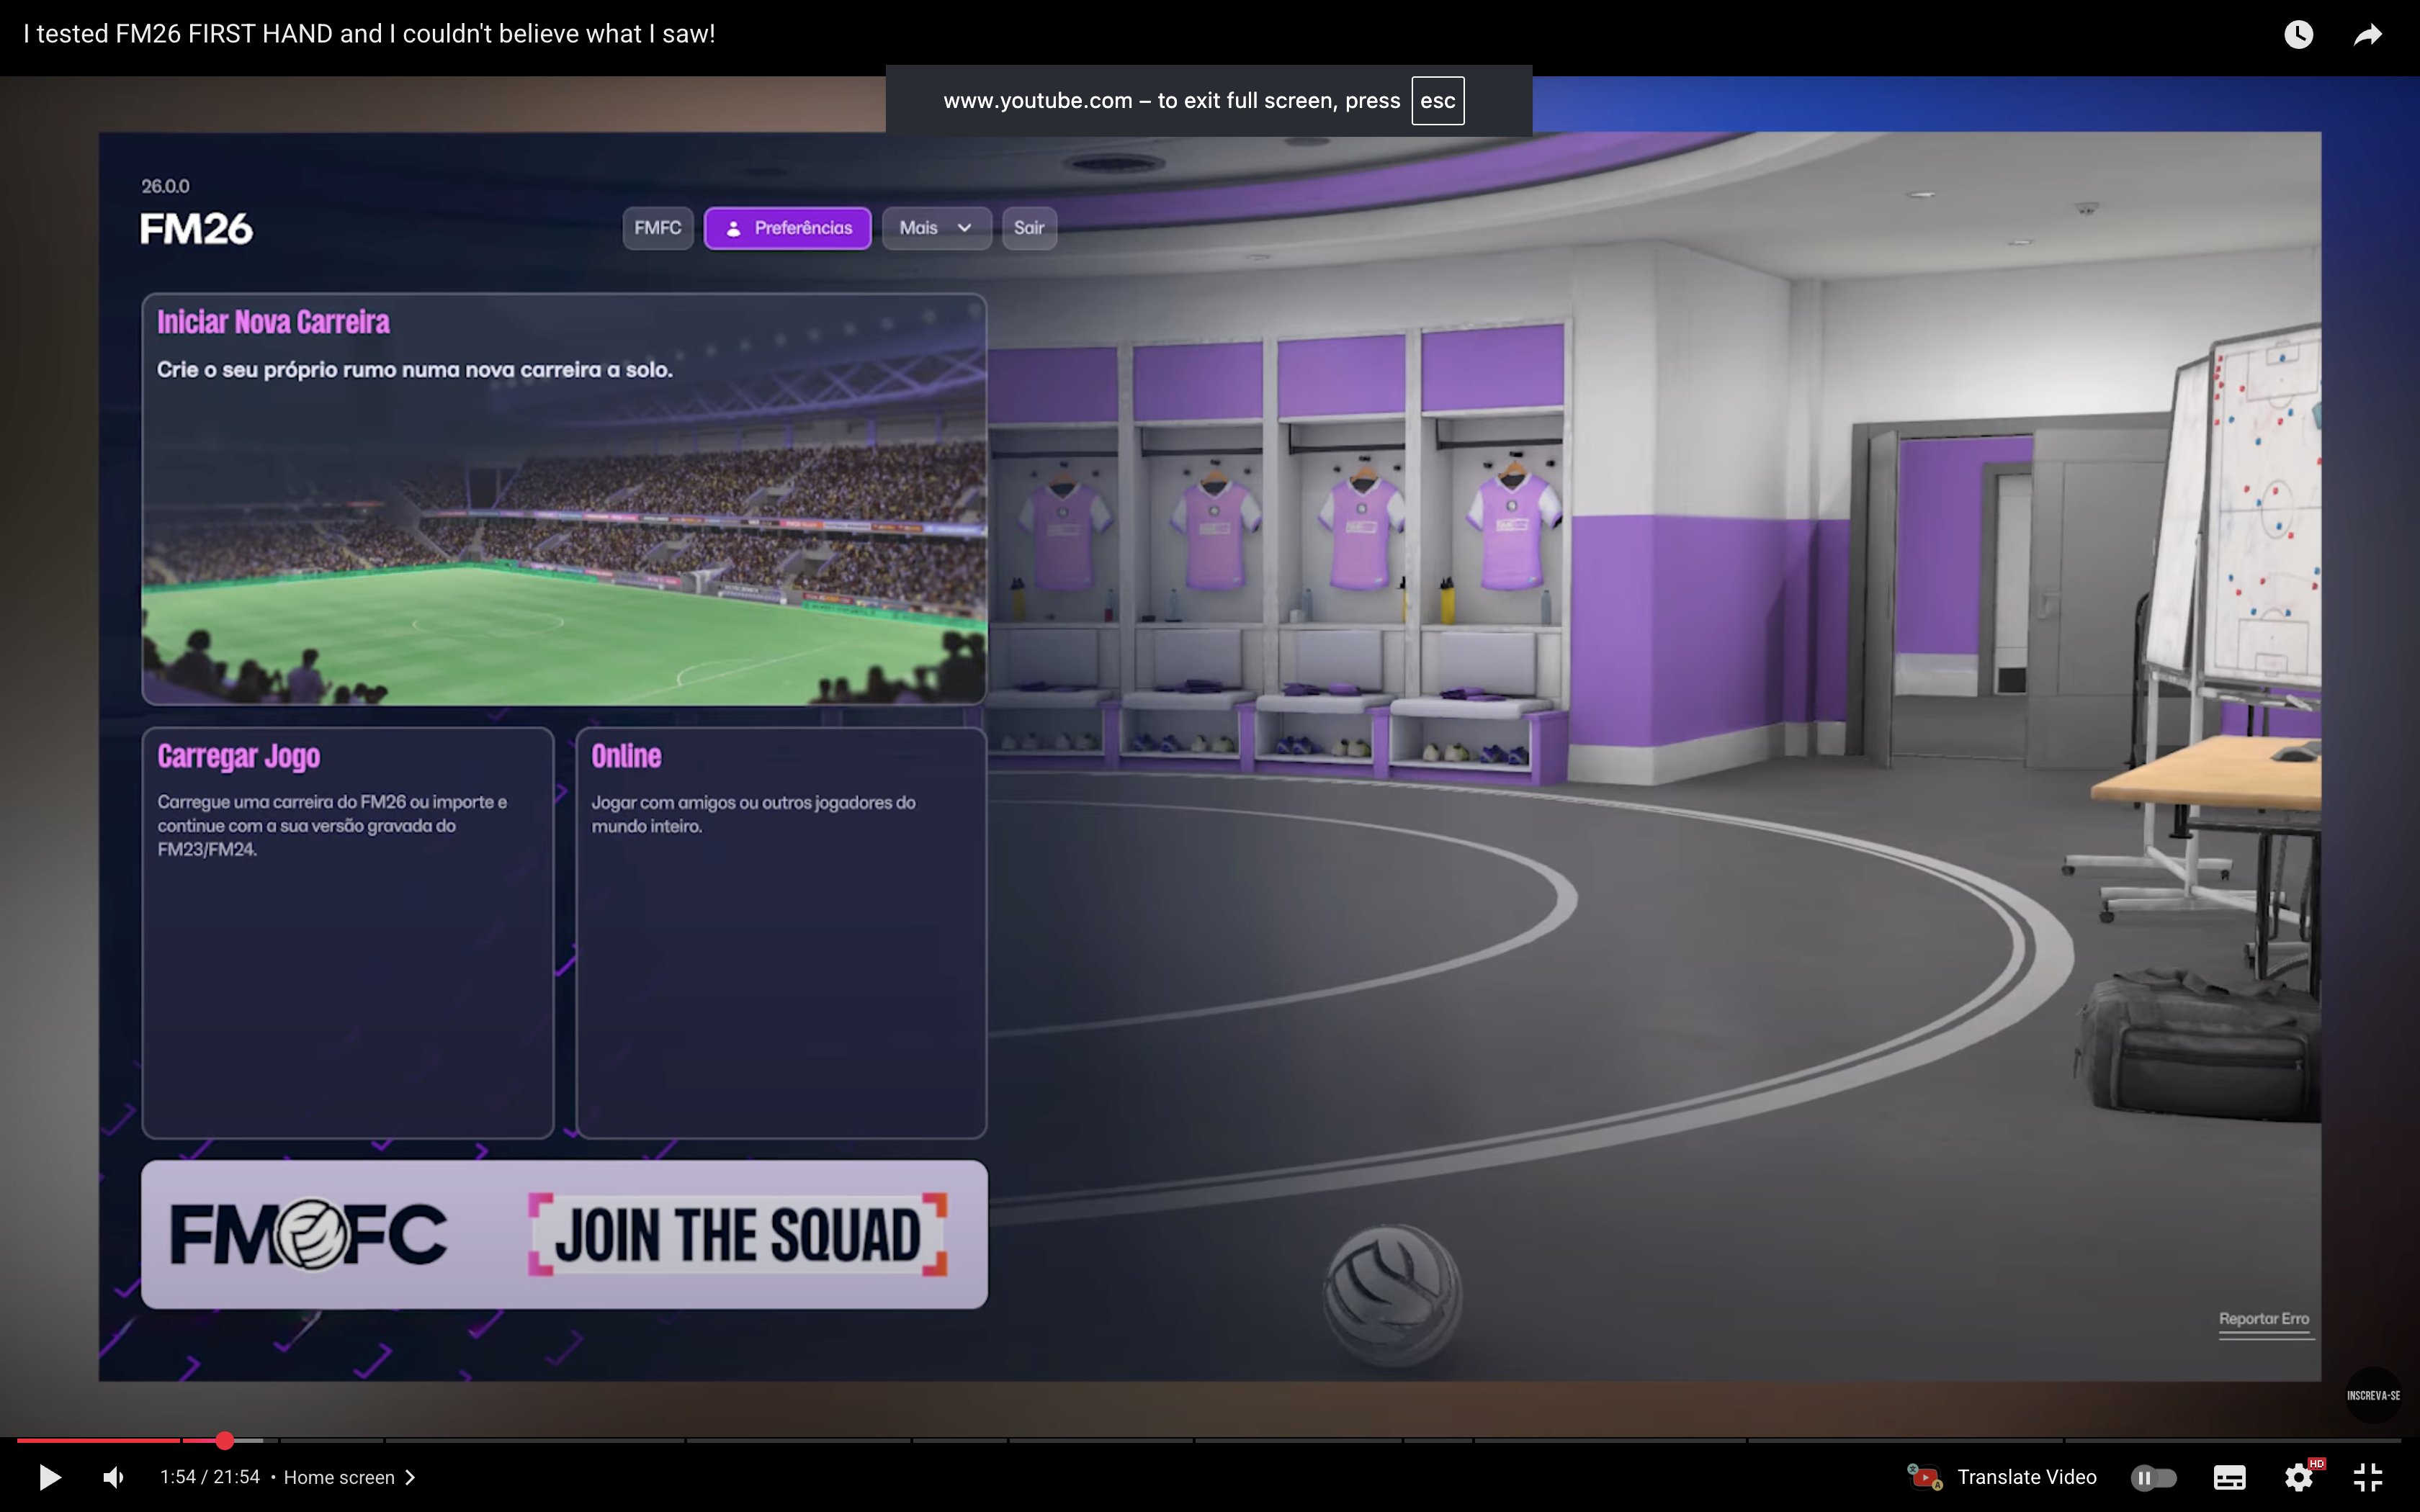Open the Home screen chapter chevron
2420x1512 pixels.
(x=410, y=1477)
